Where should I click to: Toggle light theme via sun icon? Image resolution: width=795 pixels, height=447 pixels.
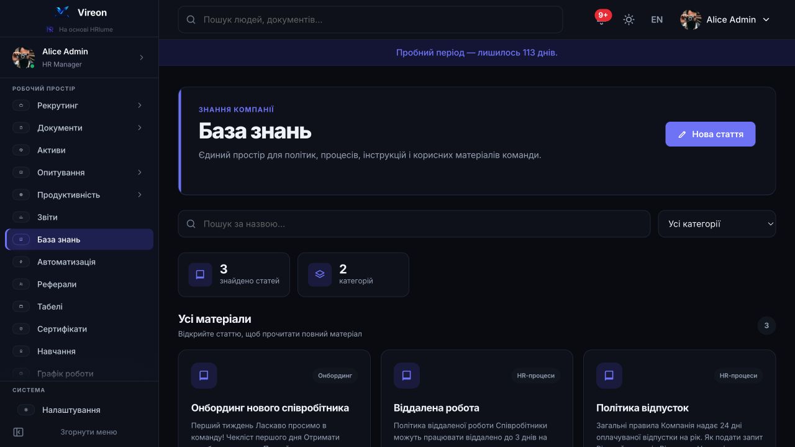click(x=629, y=20)
